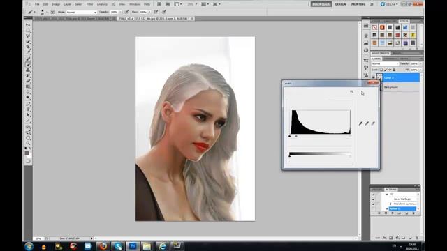Open the layer blend mode dropdown
This screenshot has height=251, width=447.
coord(385,63)
